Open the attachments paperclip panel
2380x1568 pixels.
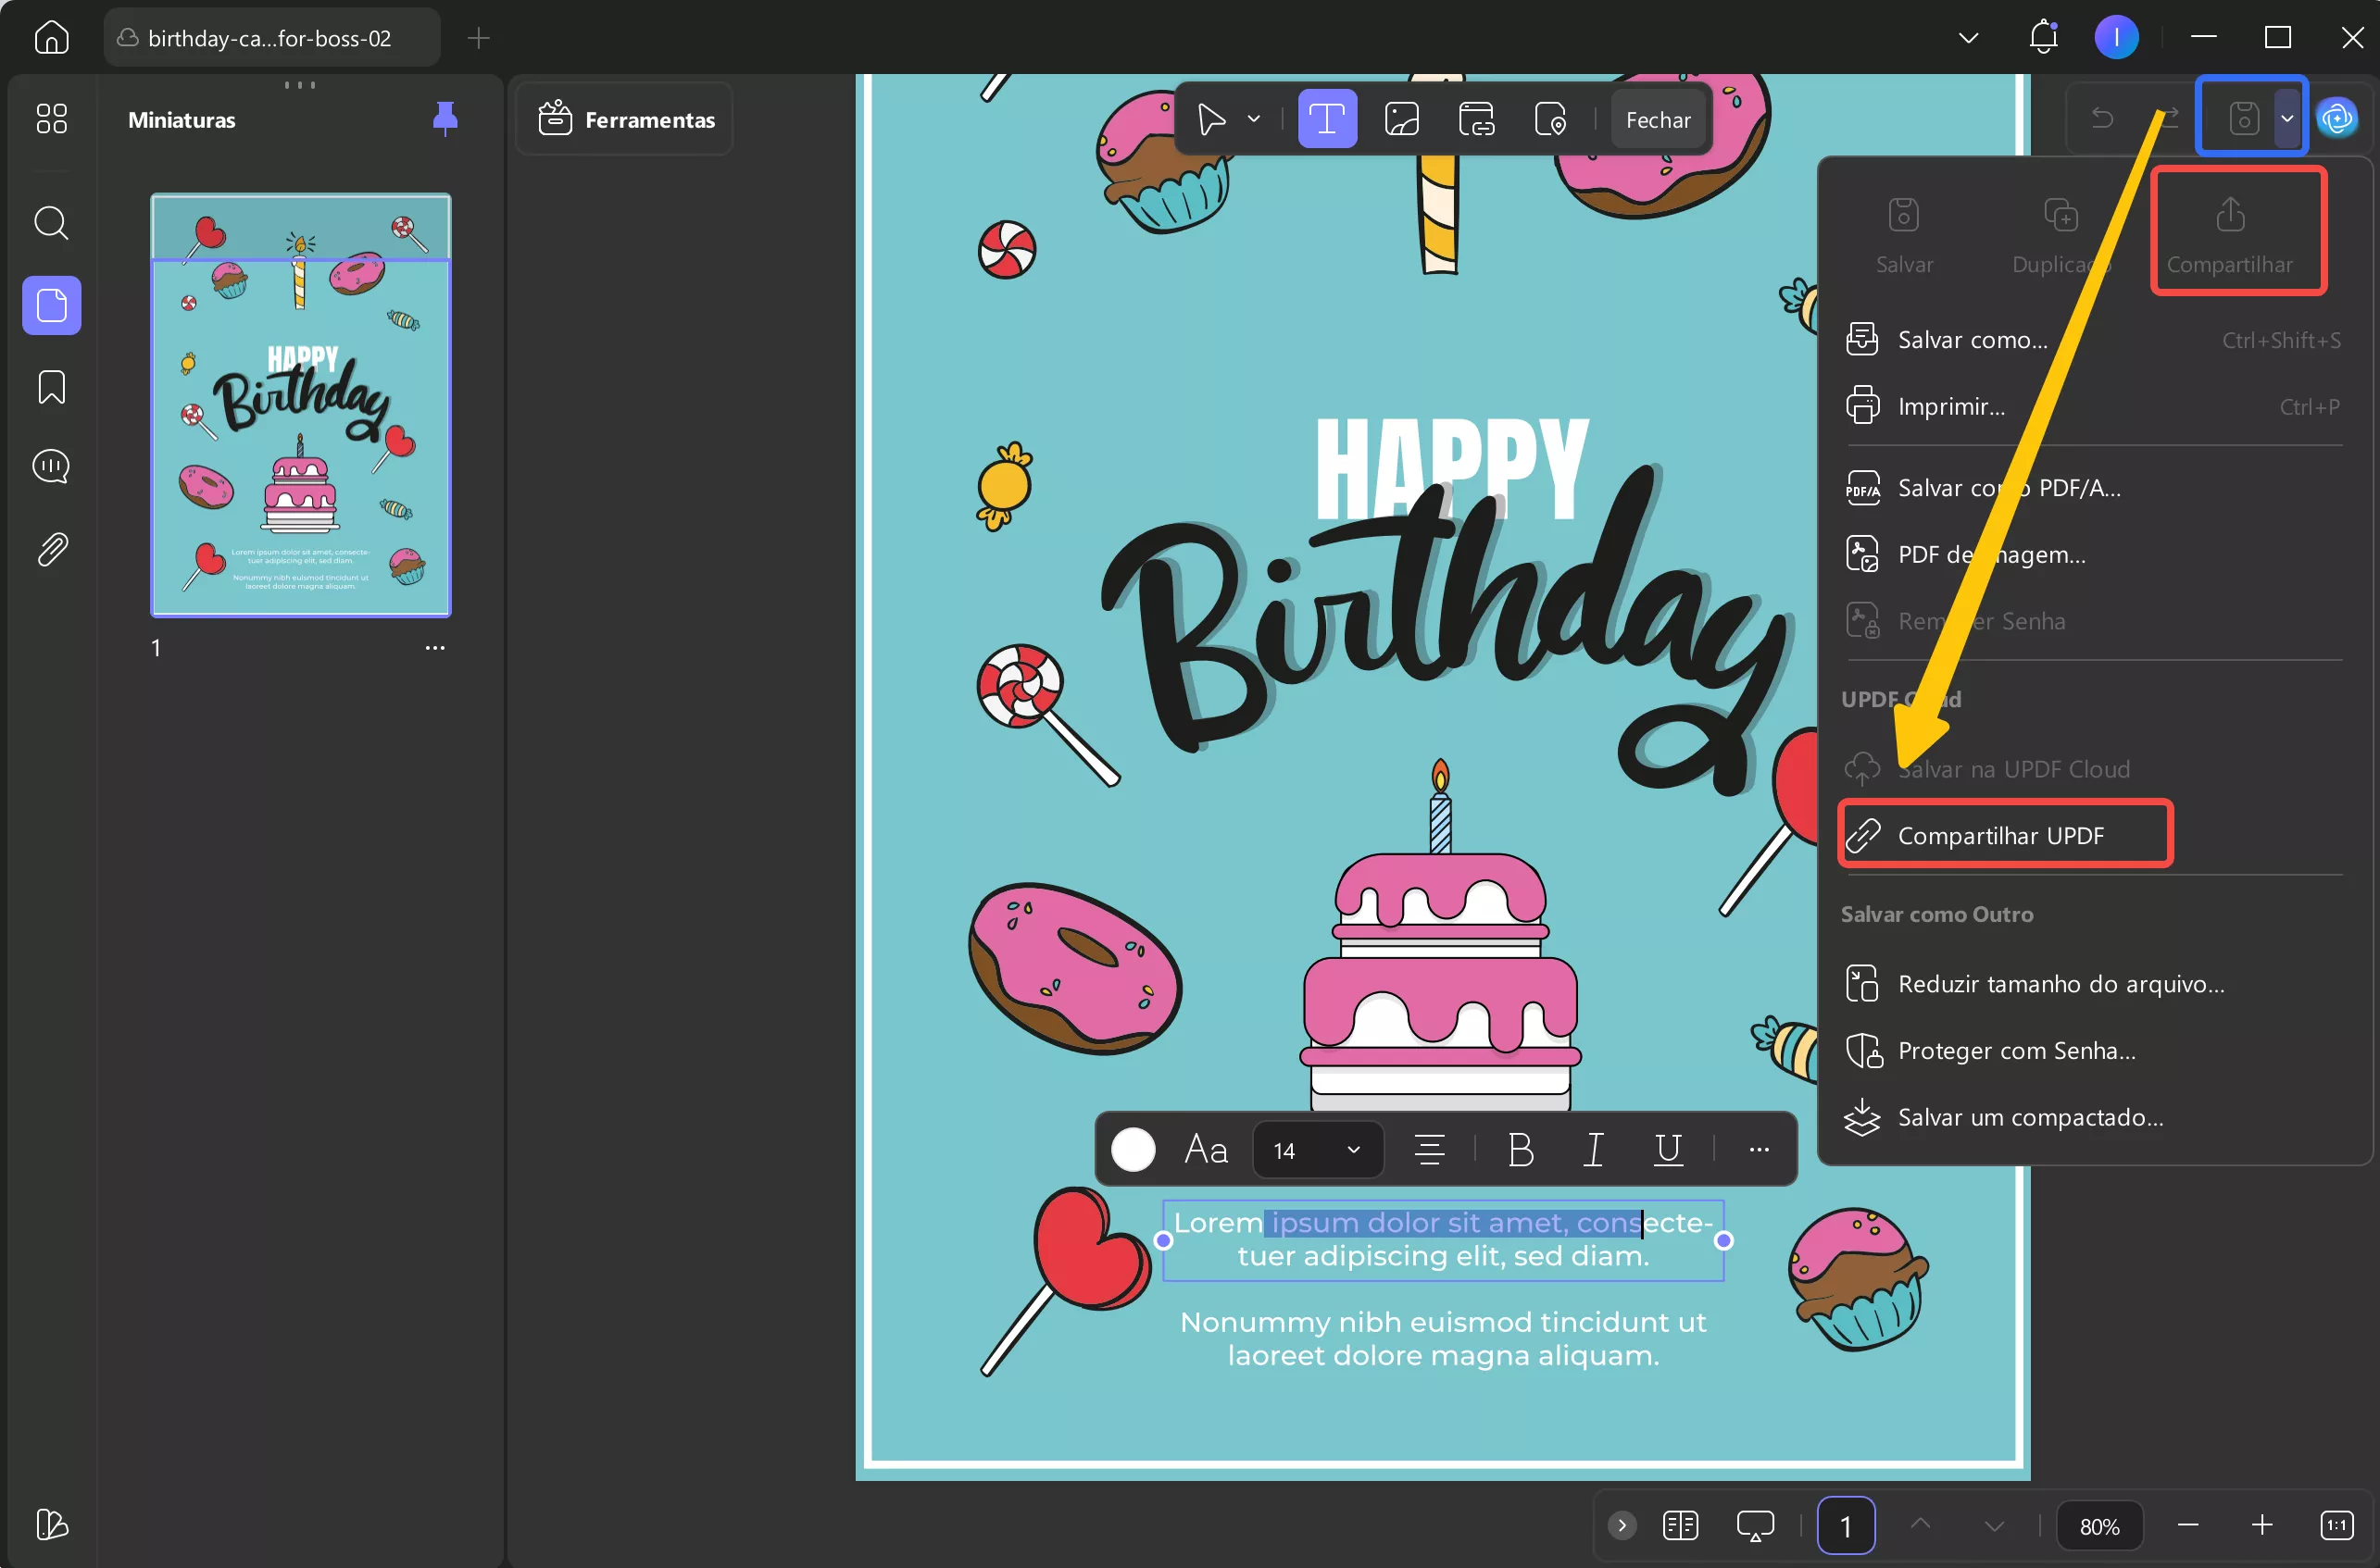point(51,549)
